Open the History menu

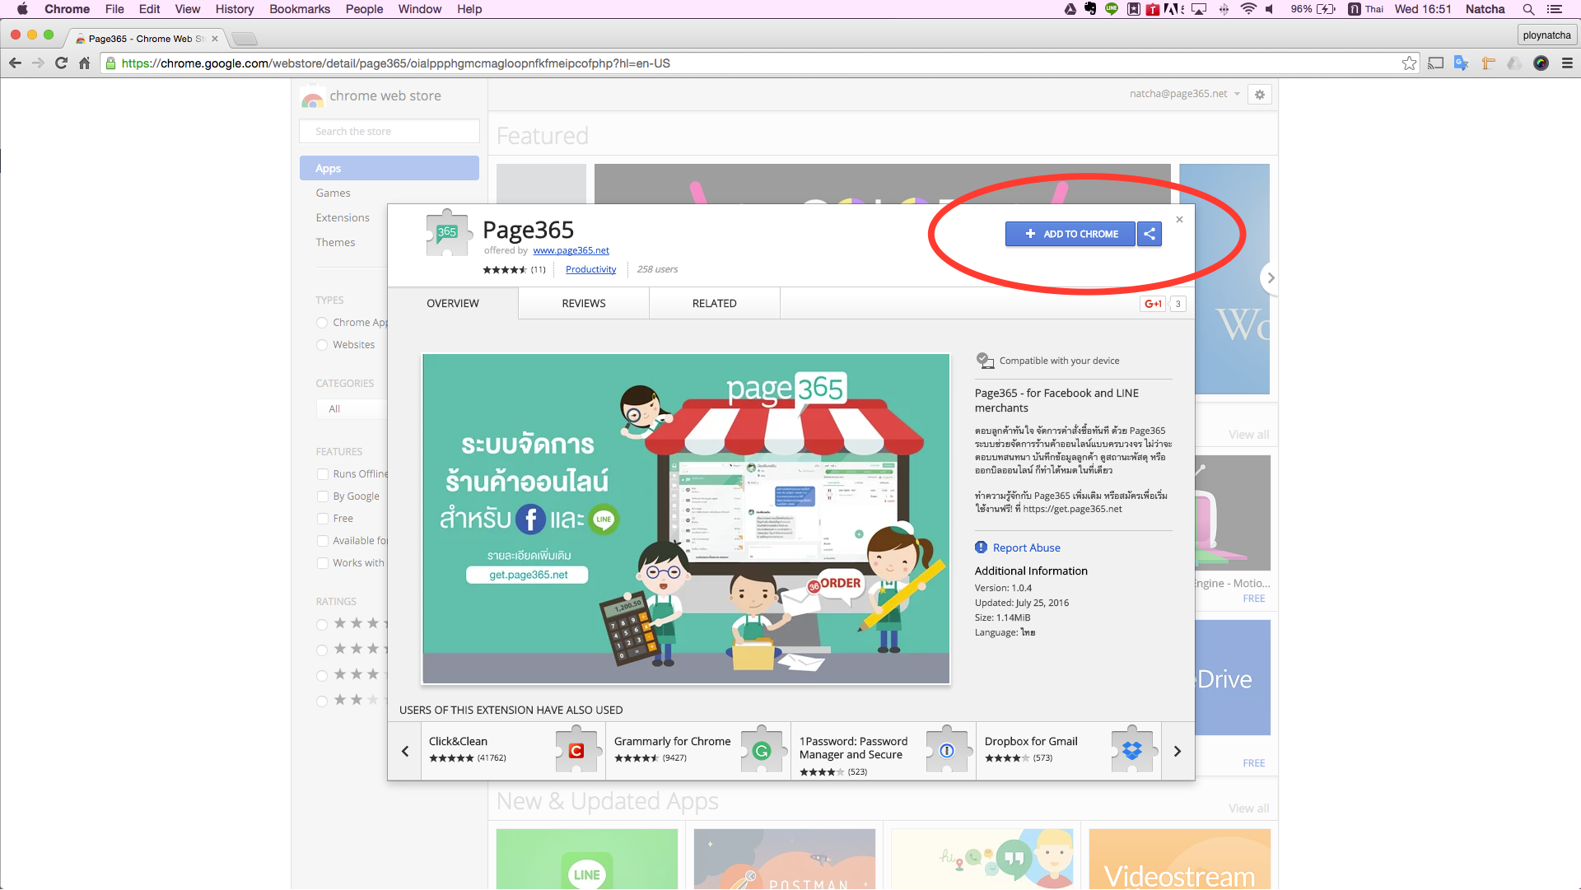[235, 9]
